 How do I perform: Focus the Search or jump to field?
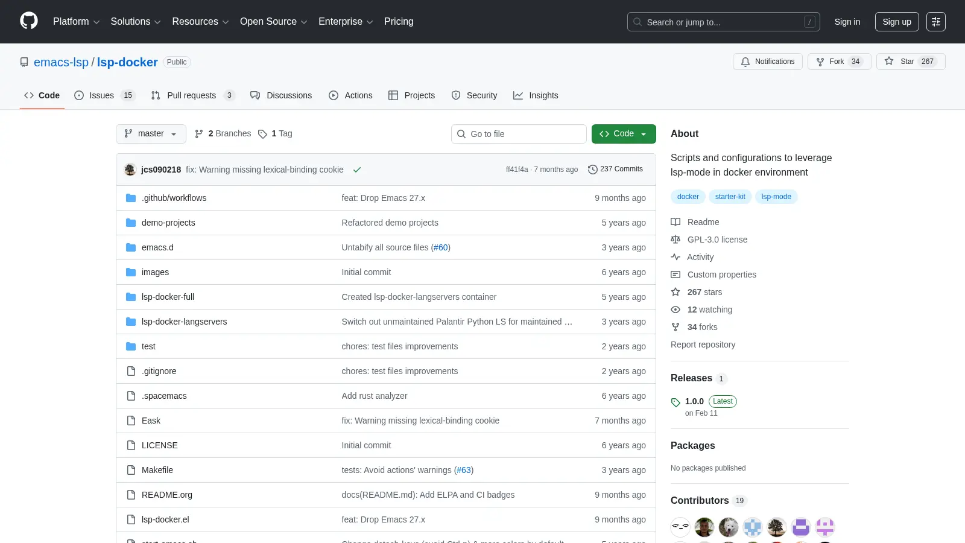tap(724, 22)
